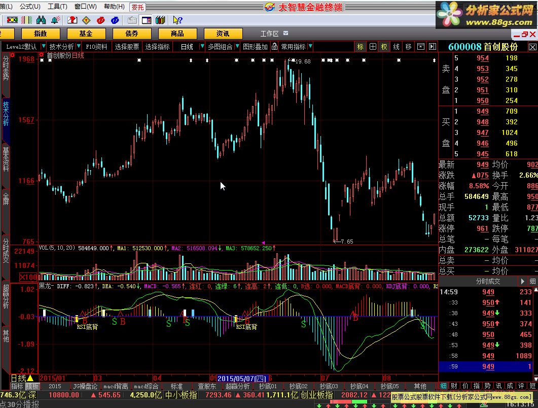Switch to the macd综合 indicator tab
This screenshot has height=408, width=538.
pos(146,386)
